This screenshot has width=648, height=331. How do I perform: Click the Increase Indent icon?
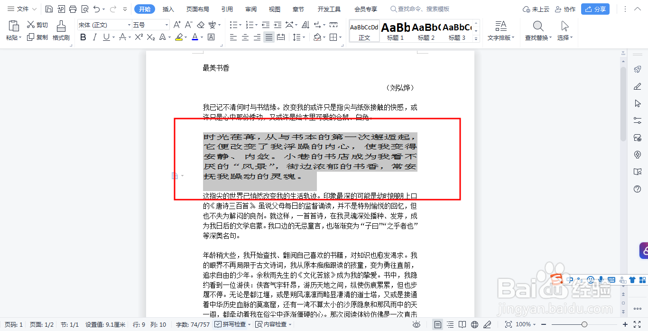277,25
